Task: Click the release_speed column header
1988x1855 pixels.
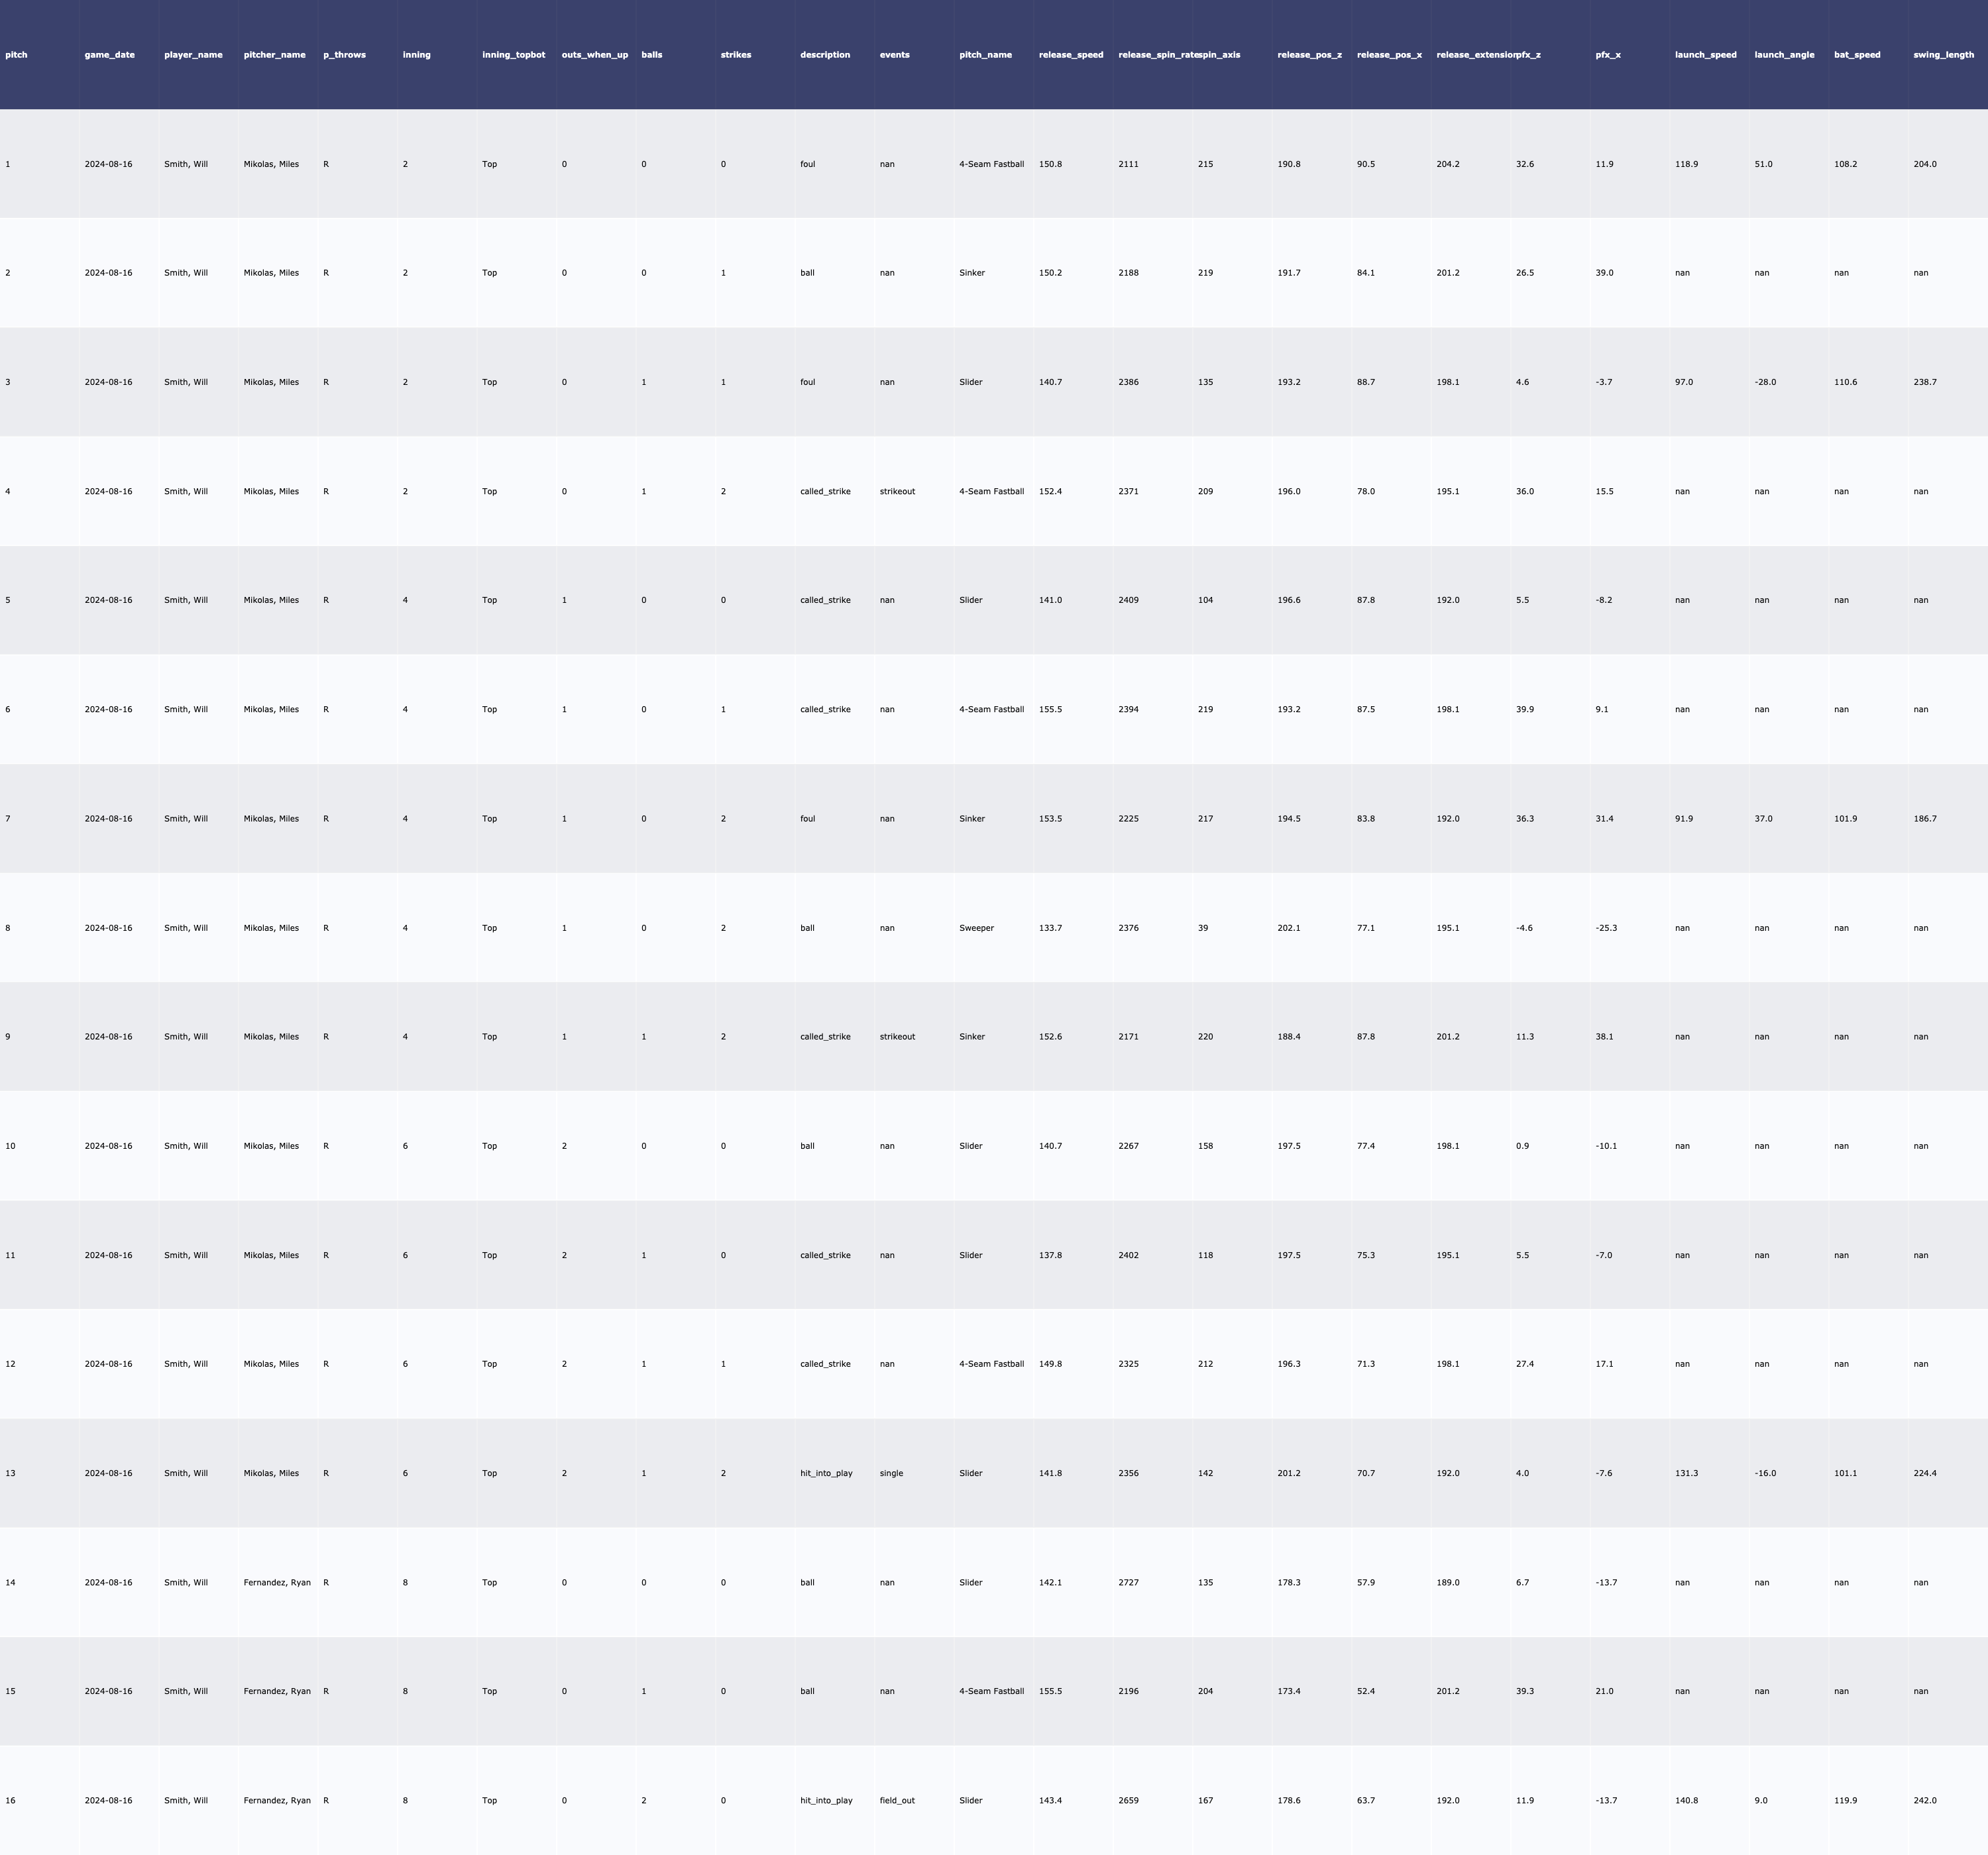Action: pyautogui.click(x=1071, y=55)
